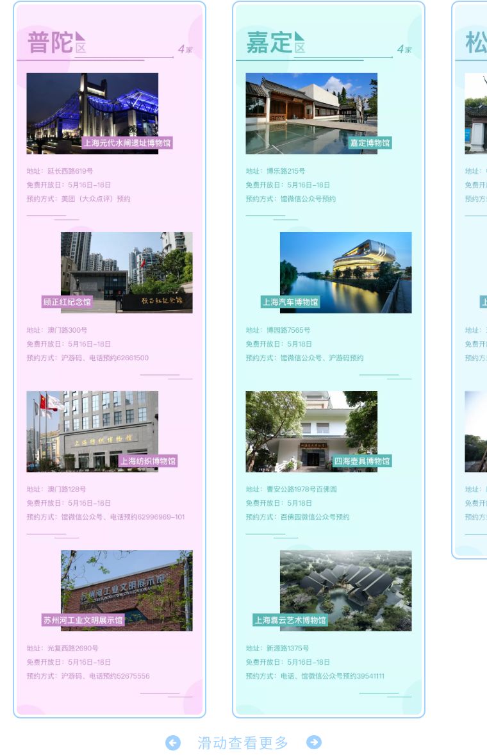Click booking info 百佛园微信公众号预约
Image resolution: width=487 pixels, height=755 pixels.
pyautogui.click(x=315, y=517)
